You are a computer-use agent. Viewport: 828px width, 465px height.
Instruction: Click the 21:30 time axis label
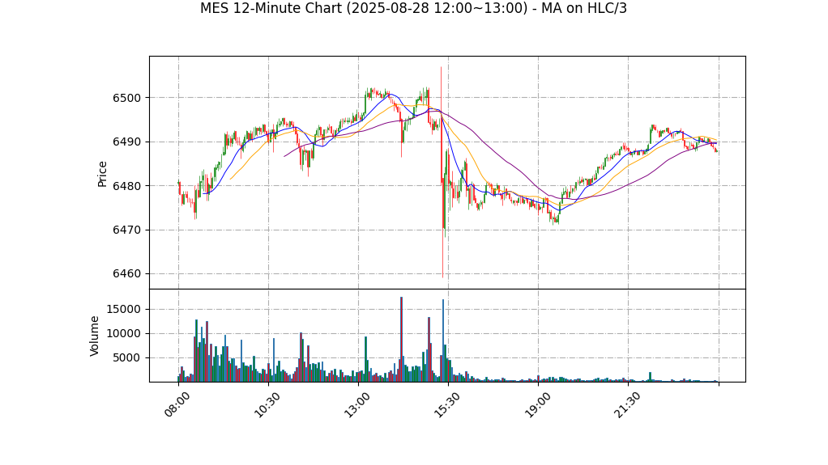coord(627,405)
